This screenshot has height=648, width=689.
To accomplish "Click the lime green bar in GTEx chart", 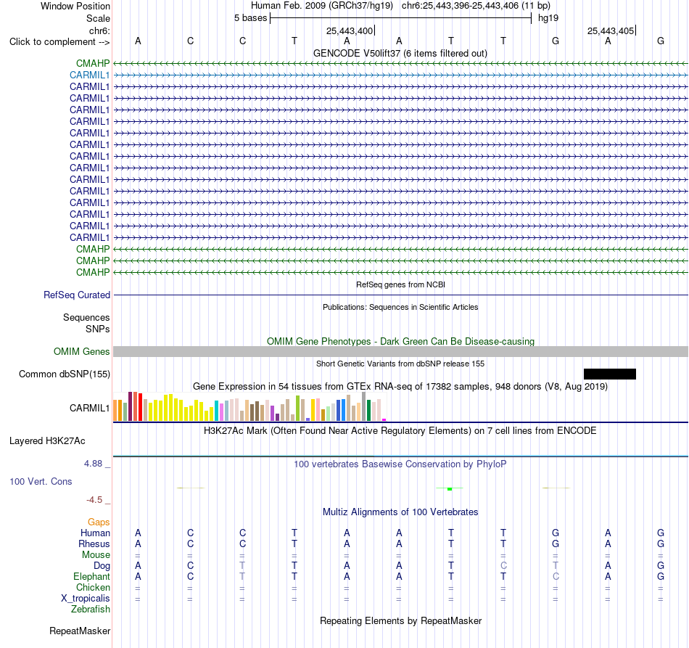I will (x=297, y=409).
